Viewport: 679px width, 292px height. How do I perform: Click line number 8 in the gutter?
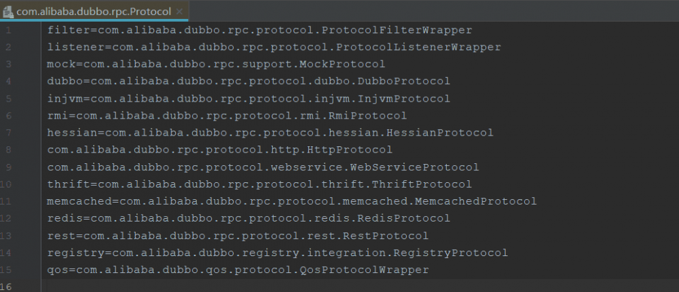[7, 150]
